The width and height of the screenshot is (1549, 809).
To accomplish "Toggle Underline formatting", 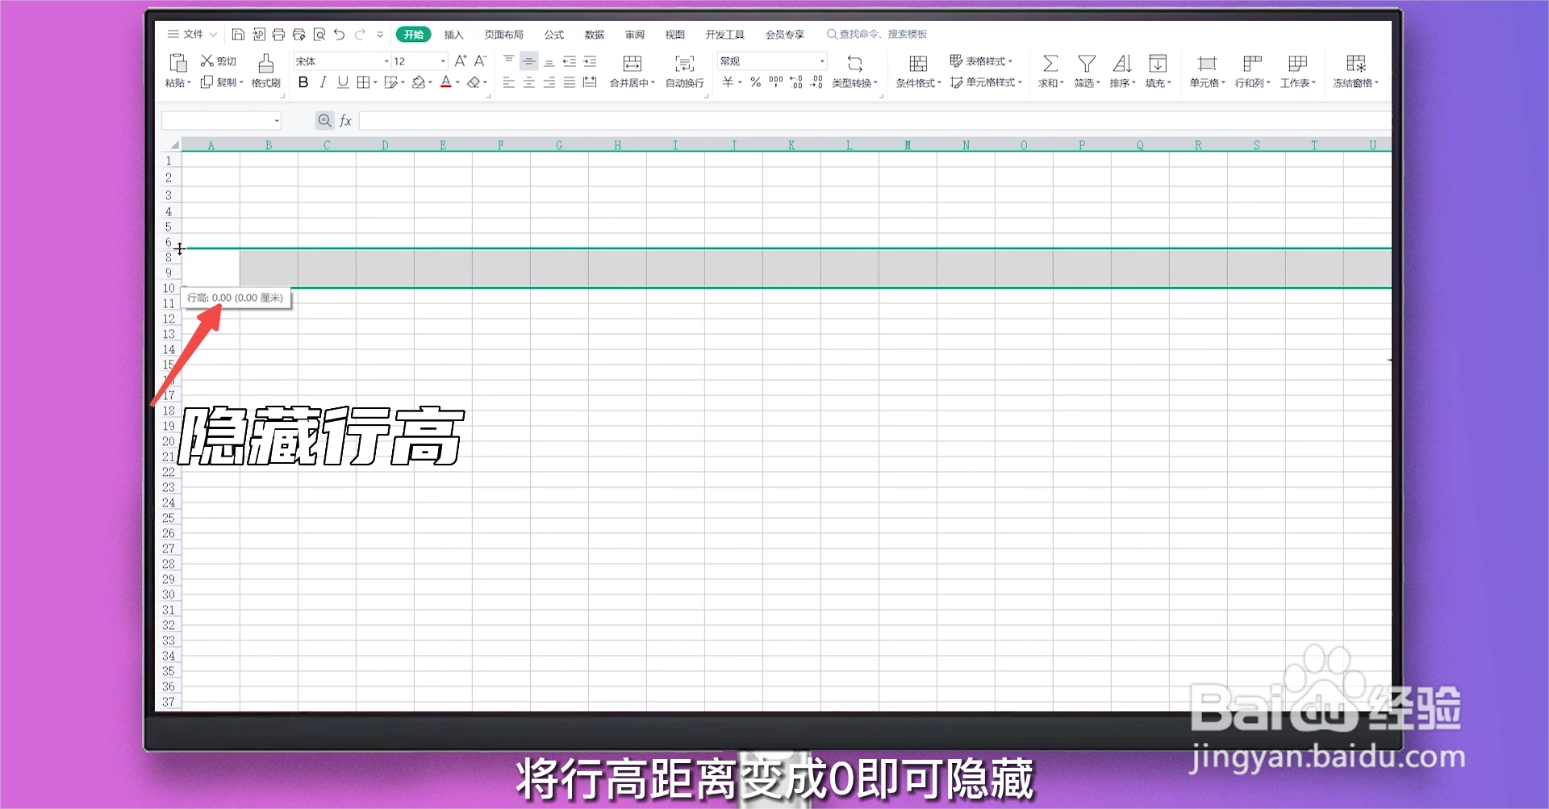I will coord(343,82).
